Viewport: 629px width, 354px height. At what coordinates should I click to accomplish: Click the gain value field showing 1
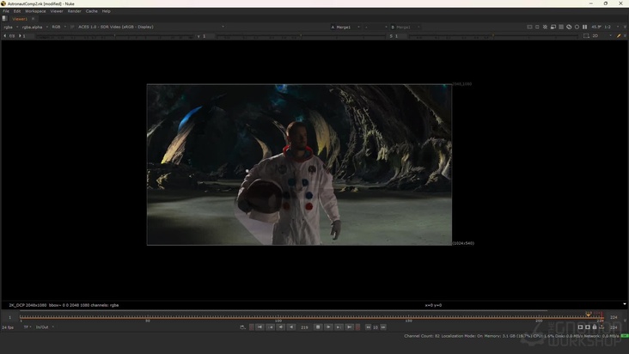point(28,36)
